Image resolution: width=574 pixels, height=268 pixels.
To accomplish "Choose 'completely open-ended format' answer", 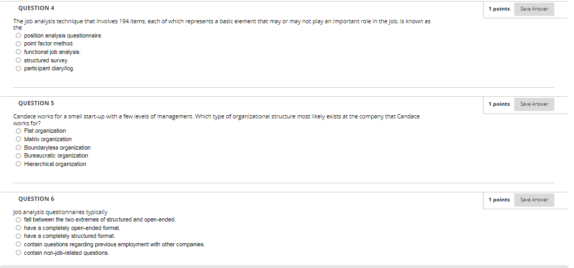I will (x=19, y=228).
